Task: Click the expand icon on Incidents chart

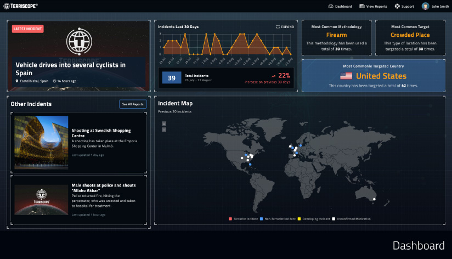Action: (x=278, y=27)
